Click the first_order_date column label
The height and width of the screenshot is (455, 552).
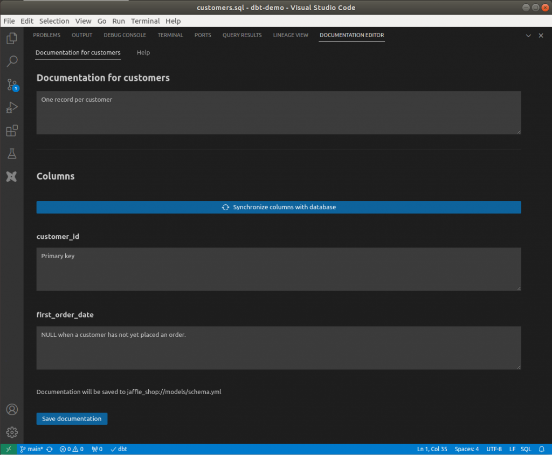pos(65,315)
